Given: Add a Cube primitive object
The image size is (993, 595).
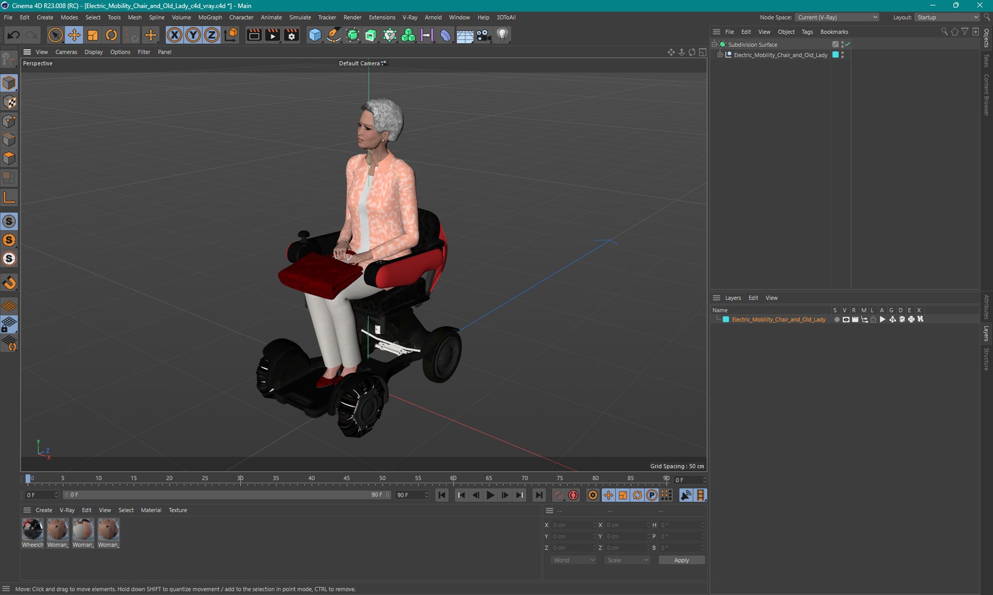Looking at the screenshot, I should click(x=315, y=35).
